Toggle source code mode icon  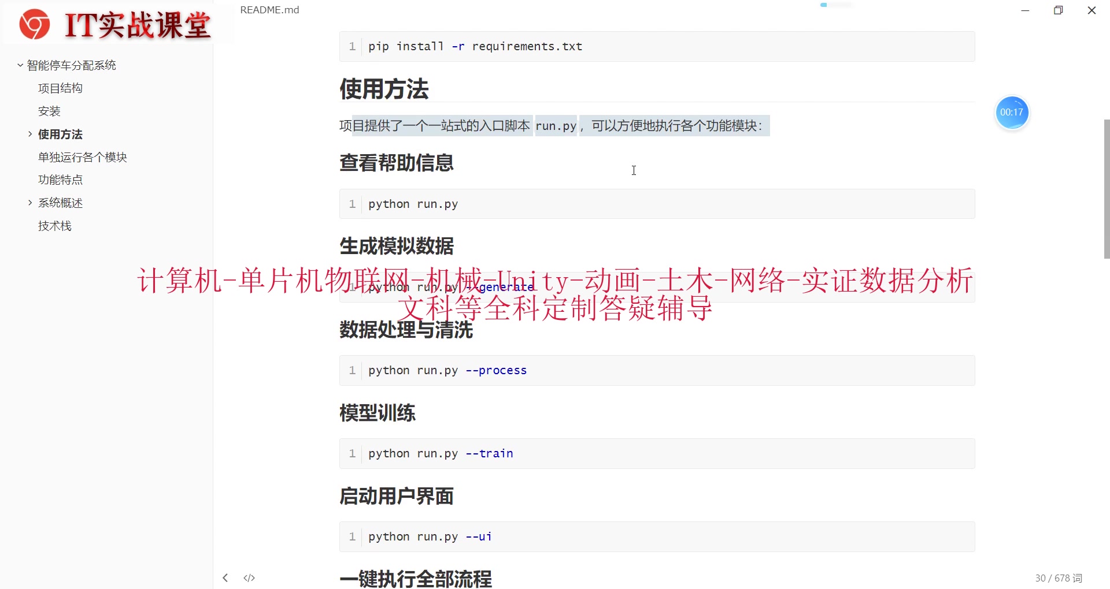point(249,577)
